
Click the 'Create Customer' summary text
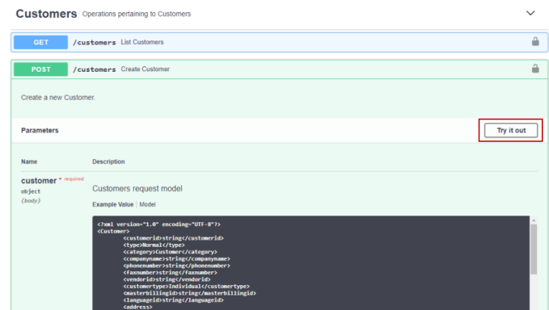(146, 69)
